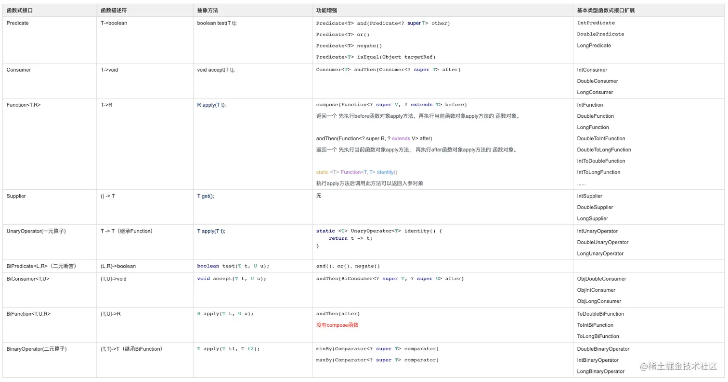Click the 抽象方法 column header

click(x=208, y=10)
